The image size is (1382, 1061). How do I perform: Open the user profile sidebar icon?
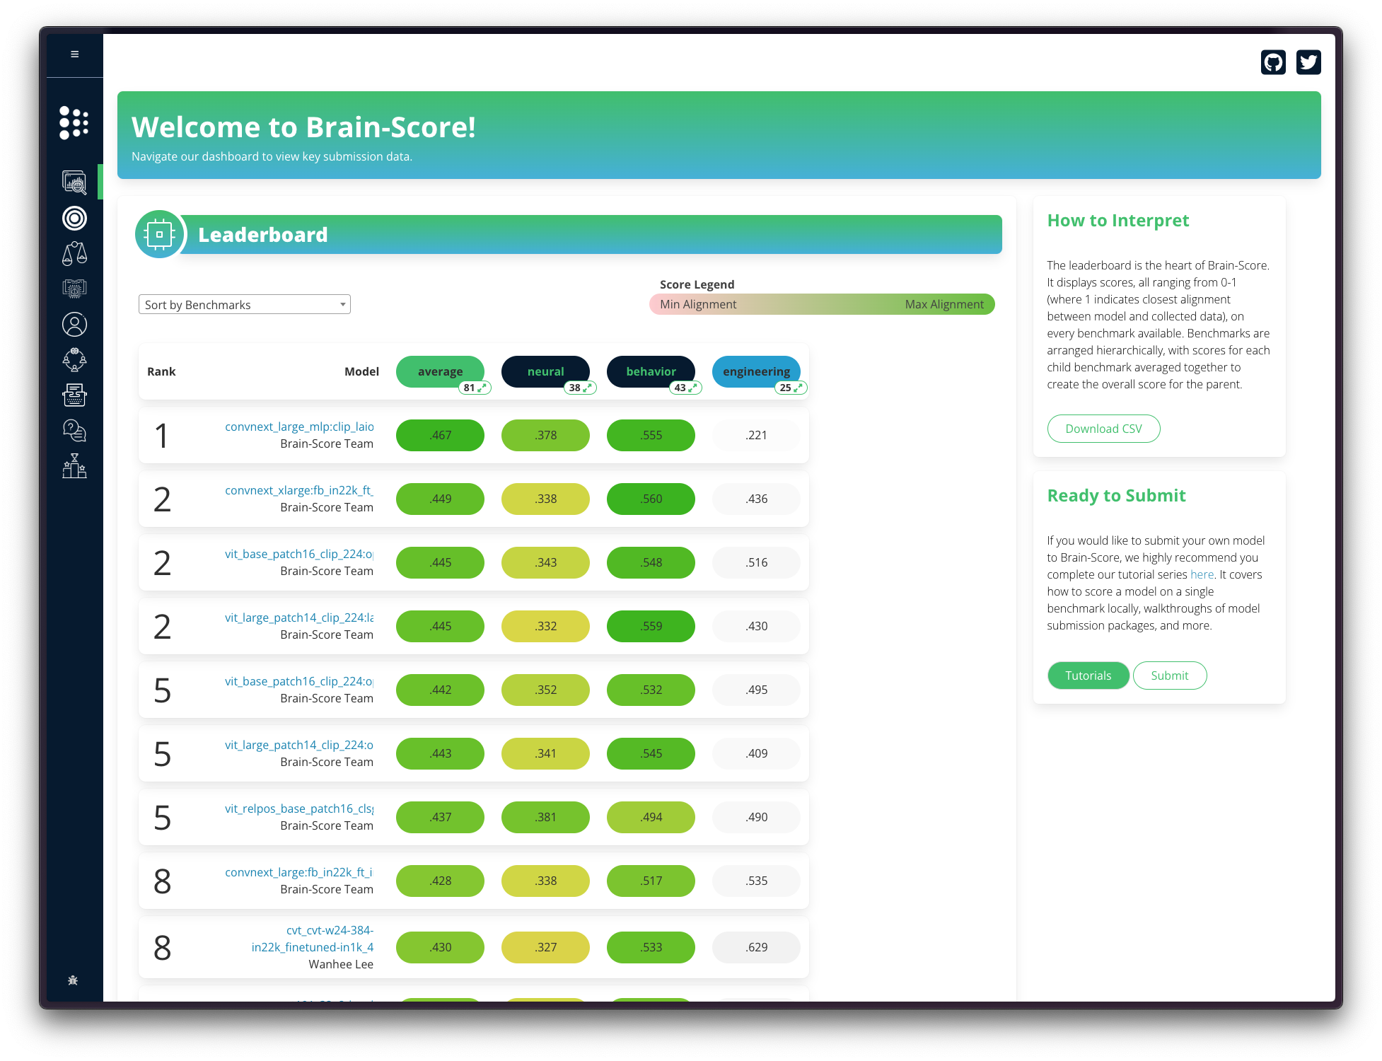coord(74,325)
